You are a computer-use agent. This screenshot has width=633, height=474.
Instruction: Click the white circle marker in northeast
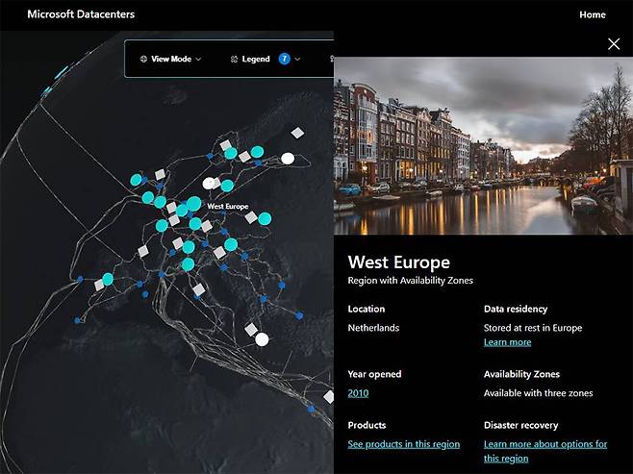[287, 159]
